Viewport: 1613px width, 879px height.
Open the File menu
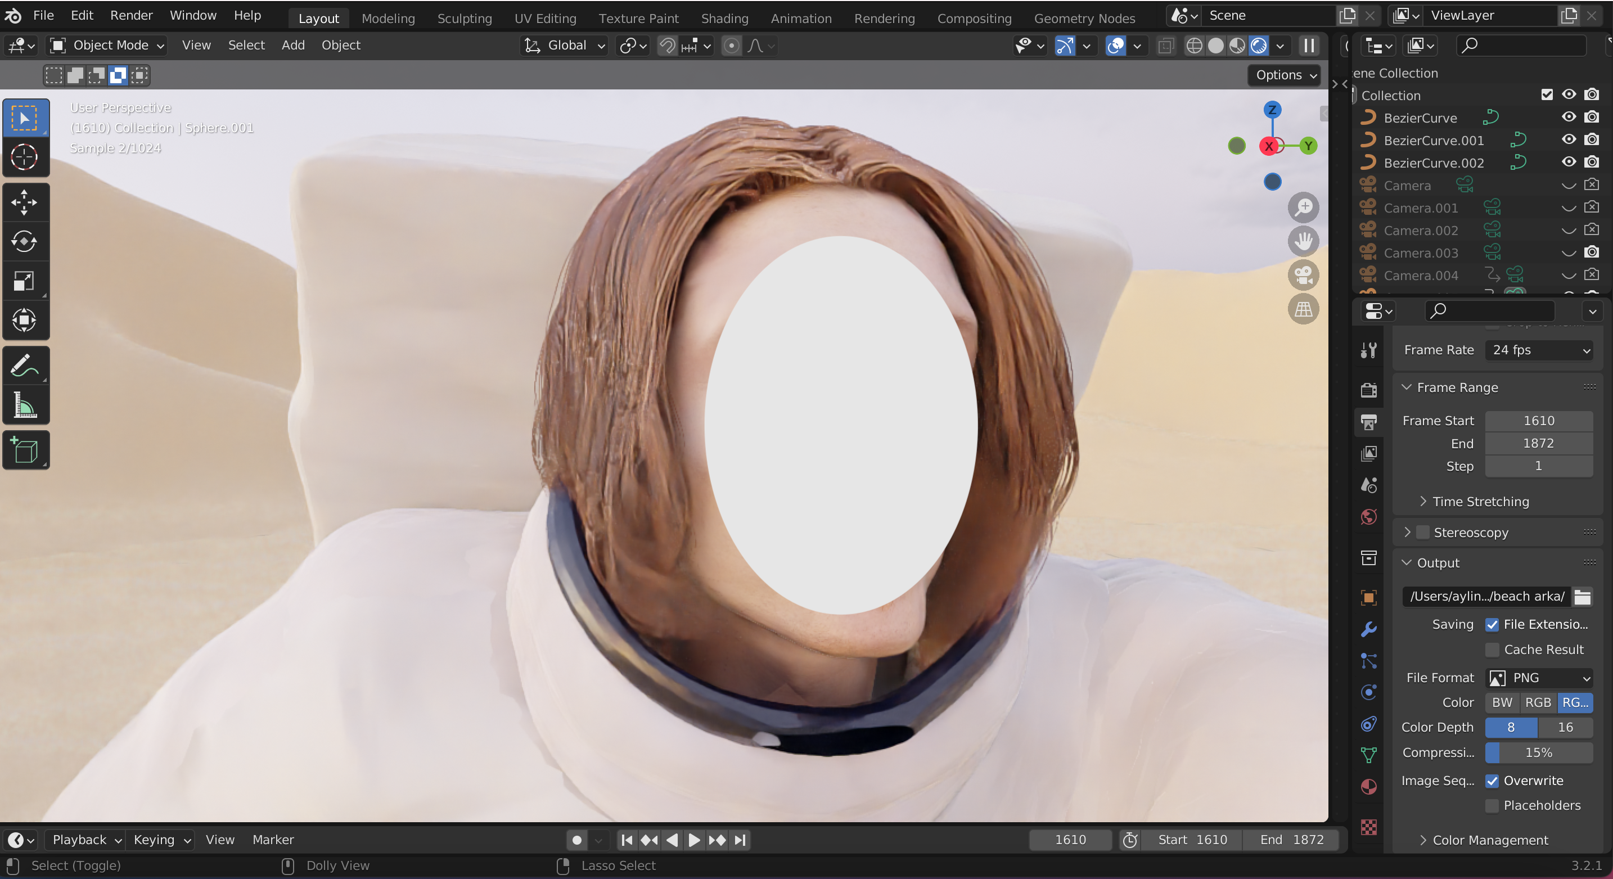(43, 15)
